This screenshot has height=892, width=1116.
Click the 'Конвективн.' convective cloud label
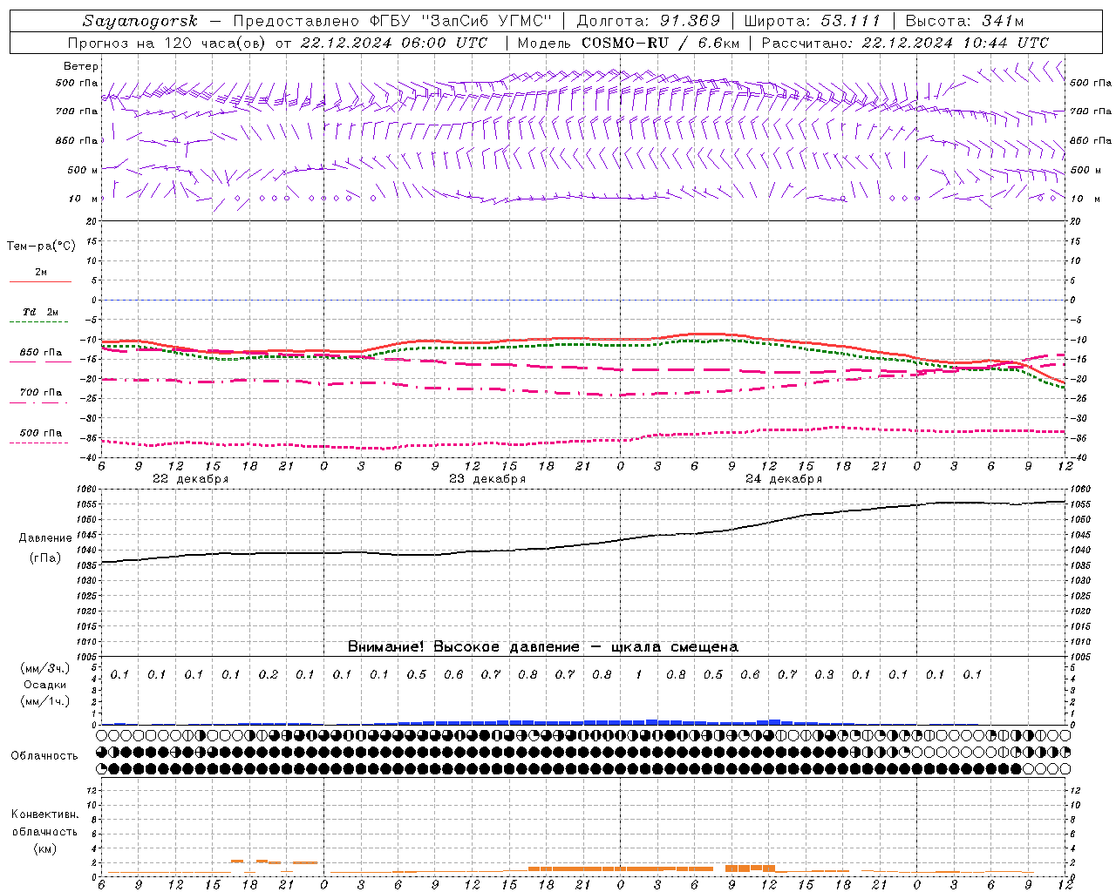(44, 814)
